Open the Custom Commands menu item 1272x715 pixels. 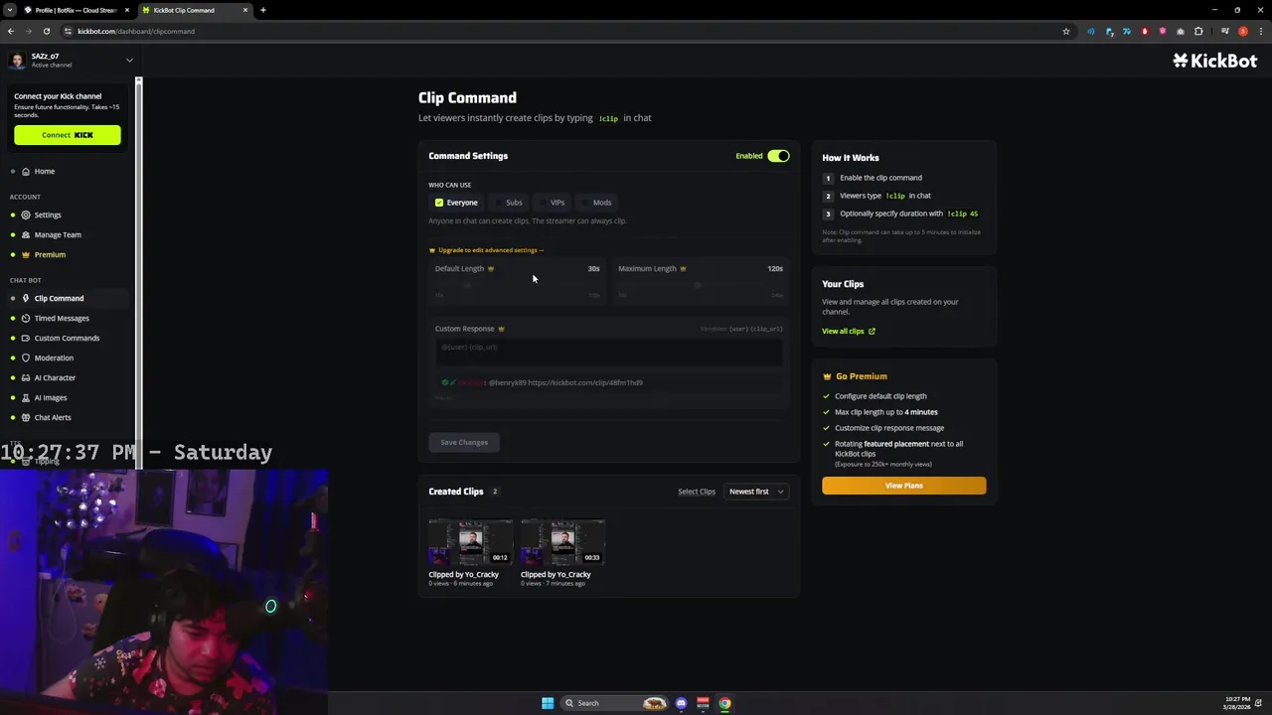click(68, 338)
